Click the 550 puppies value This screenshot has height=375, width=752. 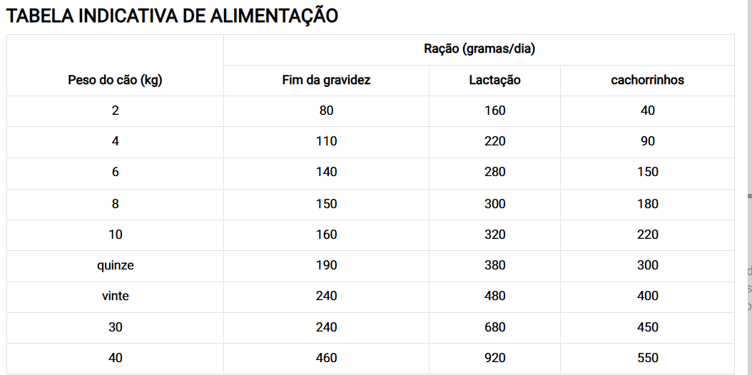(x=647, y=358)
